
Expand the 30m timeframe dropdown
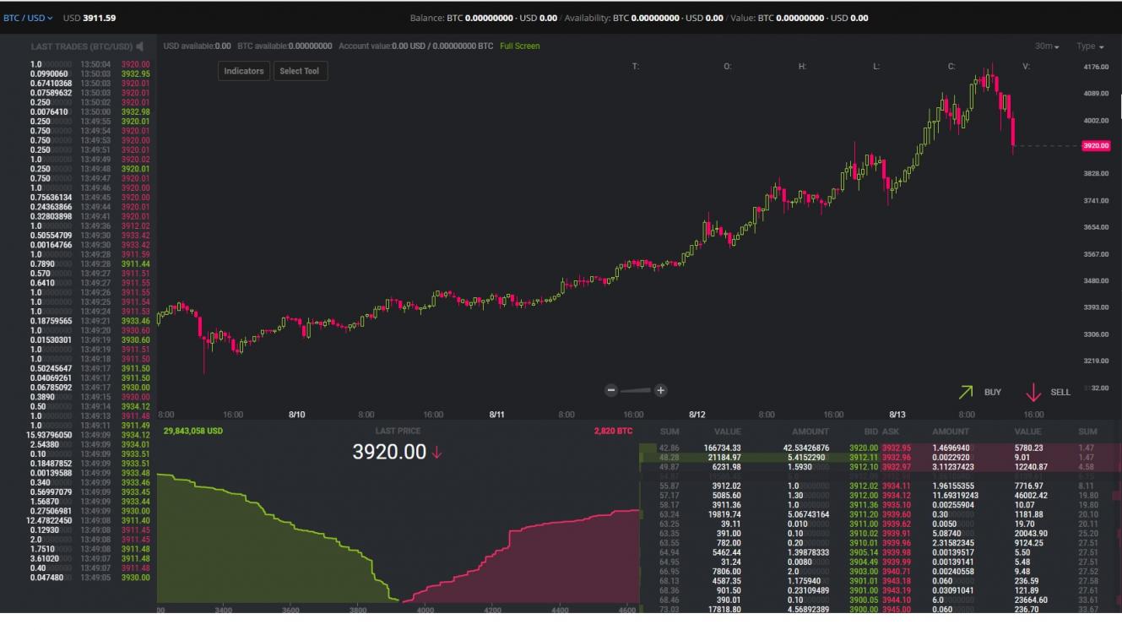coord(1047,46)
